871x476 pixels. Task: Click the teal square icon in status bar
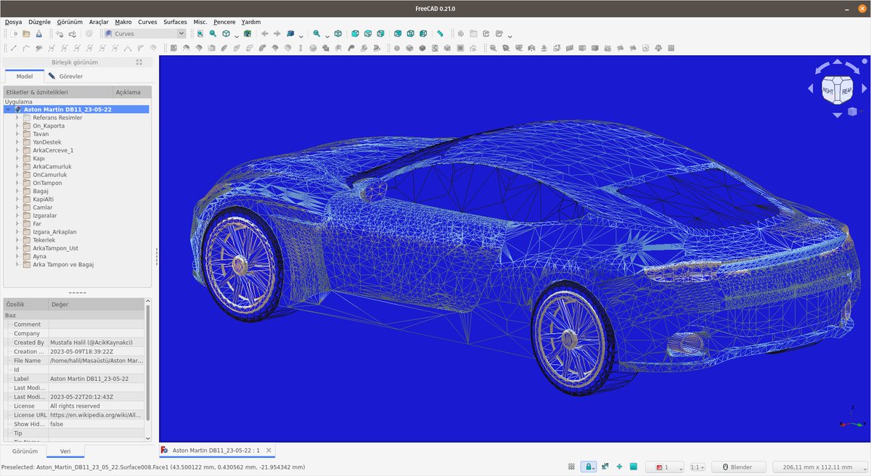click(x=633, y=467)
